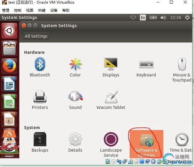Open the 控制 menu
The height and width of the screenshot is (167, 194).
17,10
